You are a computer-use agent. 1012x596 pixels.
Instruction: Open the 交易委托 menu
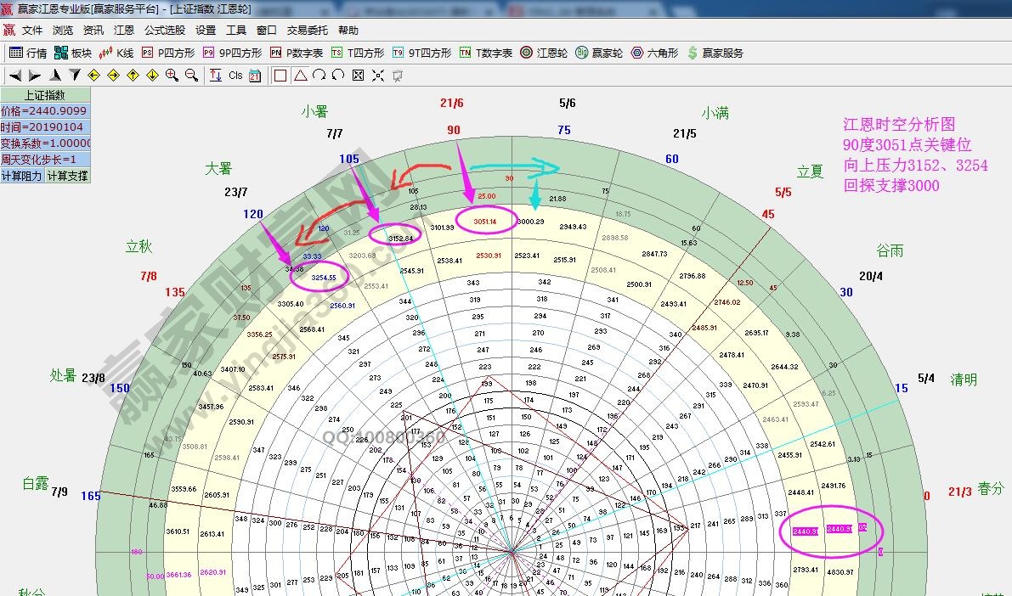tap(307, 30)
